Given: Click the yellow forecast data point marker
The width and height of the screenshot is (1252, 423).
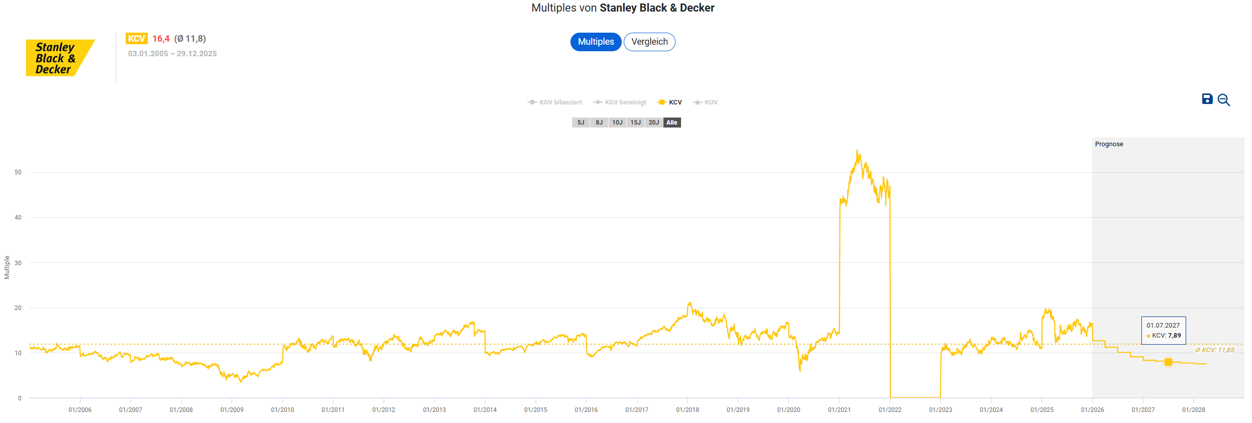Looking at the screenshot, I should (x=1168, y=362).
